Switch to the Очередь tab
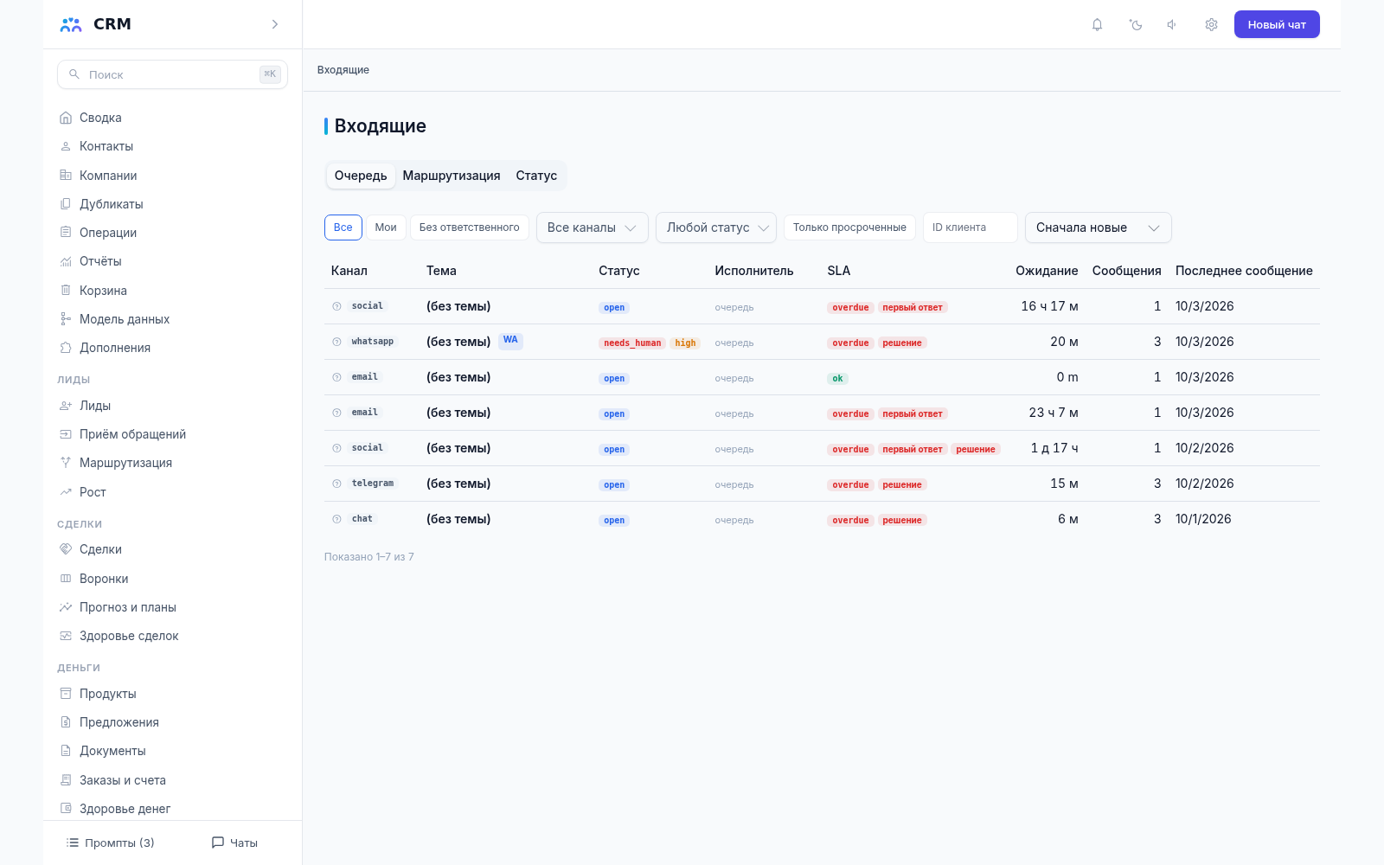Screen dimensions: 1384x865 361,176
